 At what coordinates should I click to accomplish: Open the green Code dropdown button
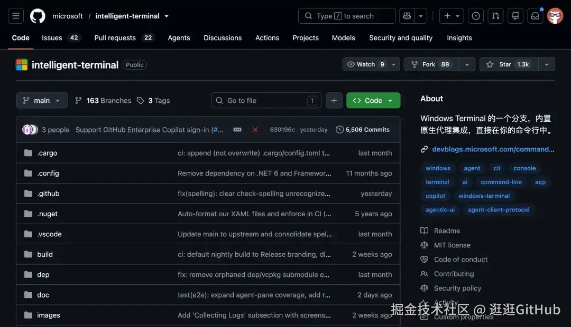pos(373,101)
